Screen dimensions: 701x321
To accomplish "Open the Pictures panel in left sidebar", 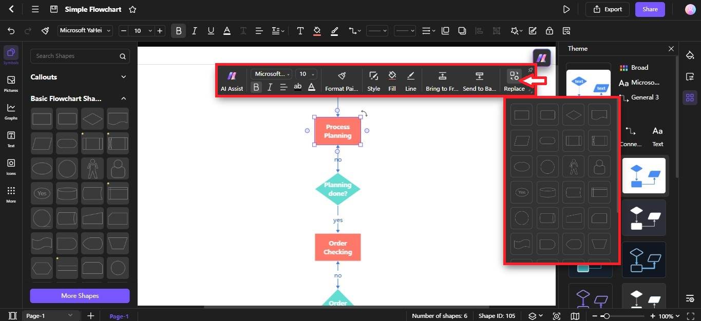I will click(x=11, y=83).
